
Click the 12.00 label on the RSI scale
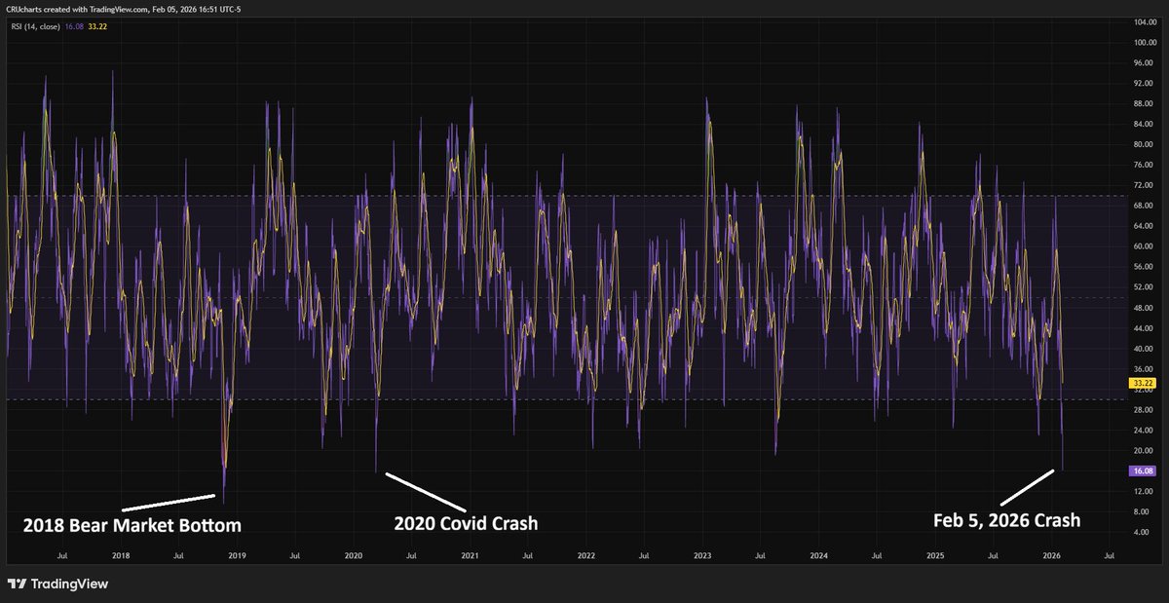point(1145,491)
